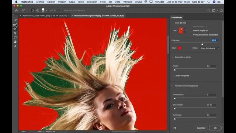Open the Archivo menu
Image resolution: width=236 pixels, height=133 pixels.
pos(40,2)
